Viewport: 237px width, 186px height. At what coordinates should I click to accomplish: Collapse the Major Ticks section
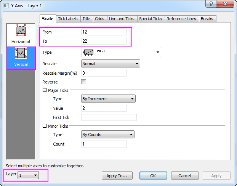click(x=45, y=90)
